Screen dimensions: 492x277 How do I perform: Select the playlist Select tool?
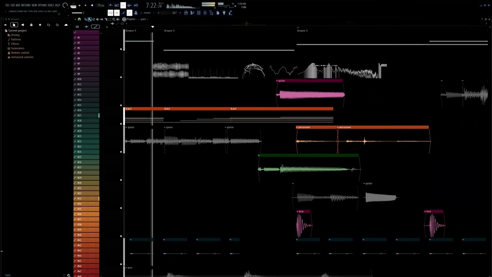click(x=110, y=19)
